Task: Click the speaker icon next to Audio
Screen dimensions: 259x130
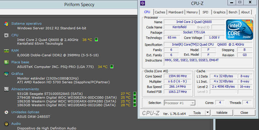Action: (6, 124)
